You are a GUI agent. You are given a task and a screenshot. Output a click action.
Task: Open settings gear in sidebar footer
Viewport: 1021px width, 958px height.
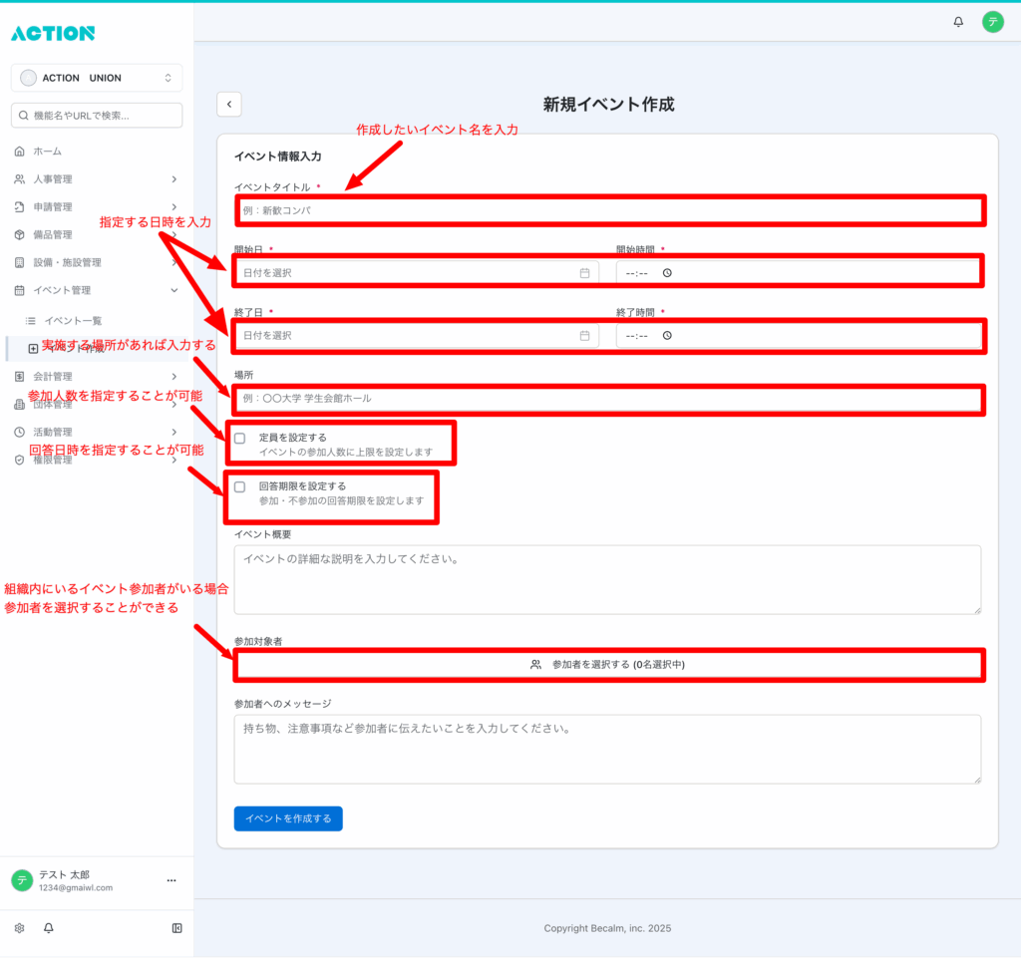coord(19,928)
